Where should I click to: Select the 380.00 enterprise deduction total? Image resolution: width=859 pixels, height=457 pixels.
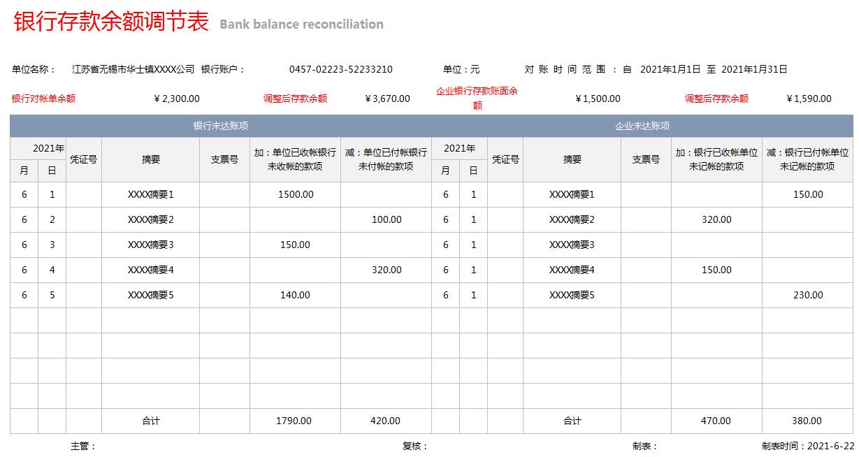point(808,421)
